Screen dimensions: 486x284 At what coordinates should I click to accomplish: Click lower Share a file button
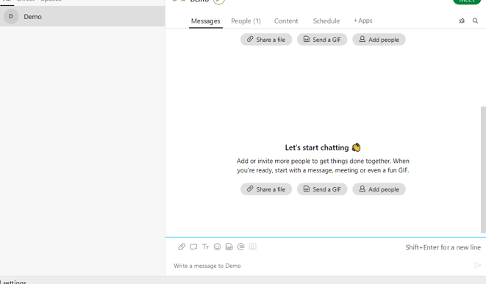tap(266, 189)
